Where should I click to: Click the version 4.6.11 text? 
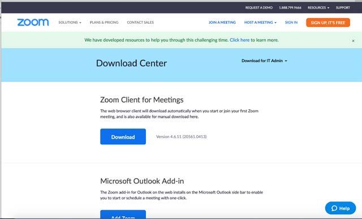pyautogui.click(x=181, y=136)
